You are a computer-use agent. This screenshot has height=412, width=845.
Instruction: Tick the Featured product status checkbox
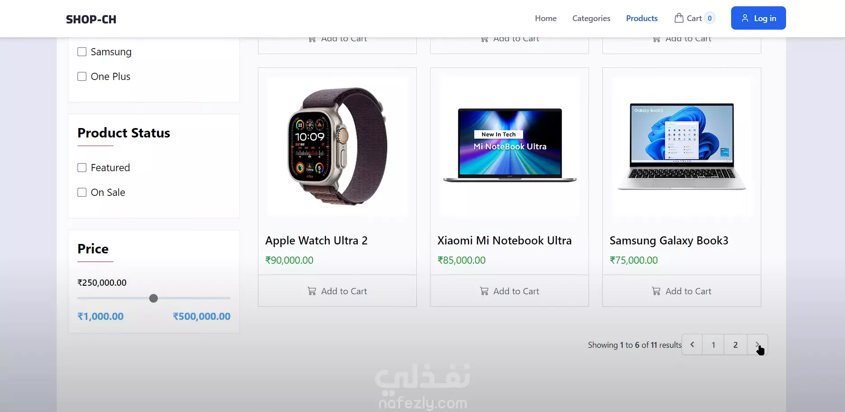[x=82, y=168]
